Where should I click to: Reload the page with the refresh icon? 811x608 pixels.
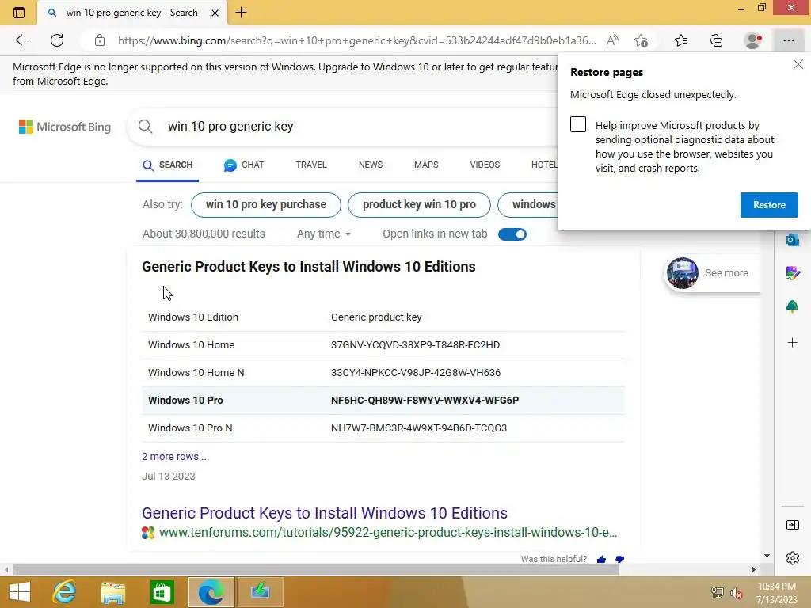[x=57, y=40]
